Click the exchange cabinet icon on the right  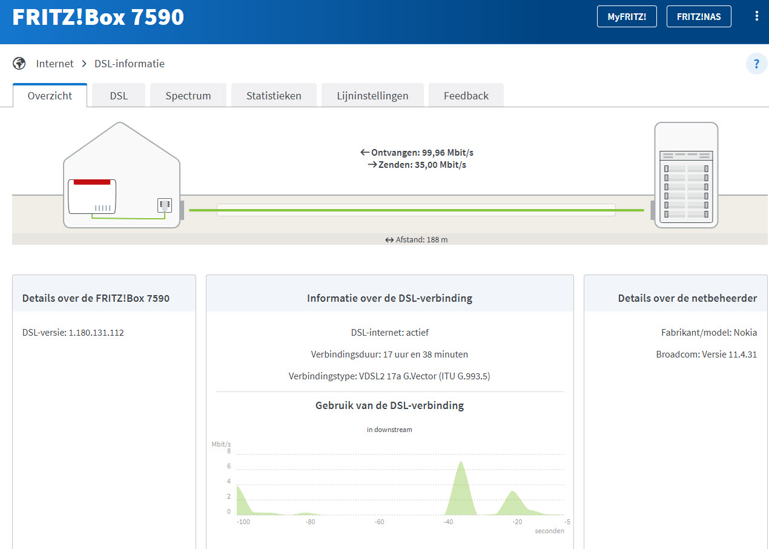pyautogui.click(x=685, y=176)
